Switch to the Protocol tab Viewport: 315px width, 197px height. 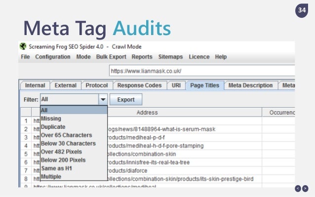pos(97,85)
